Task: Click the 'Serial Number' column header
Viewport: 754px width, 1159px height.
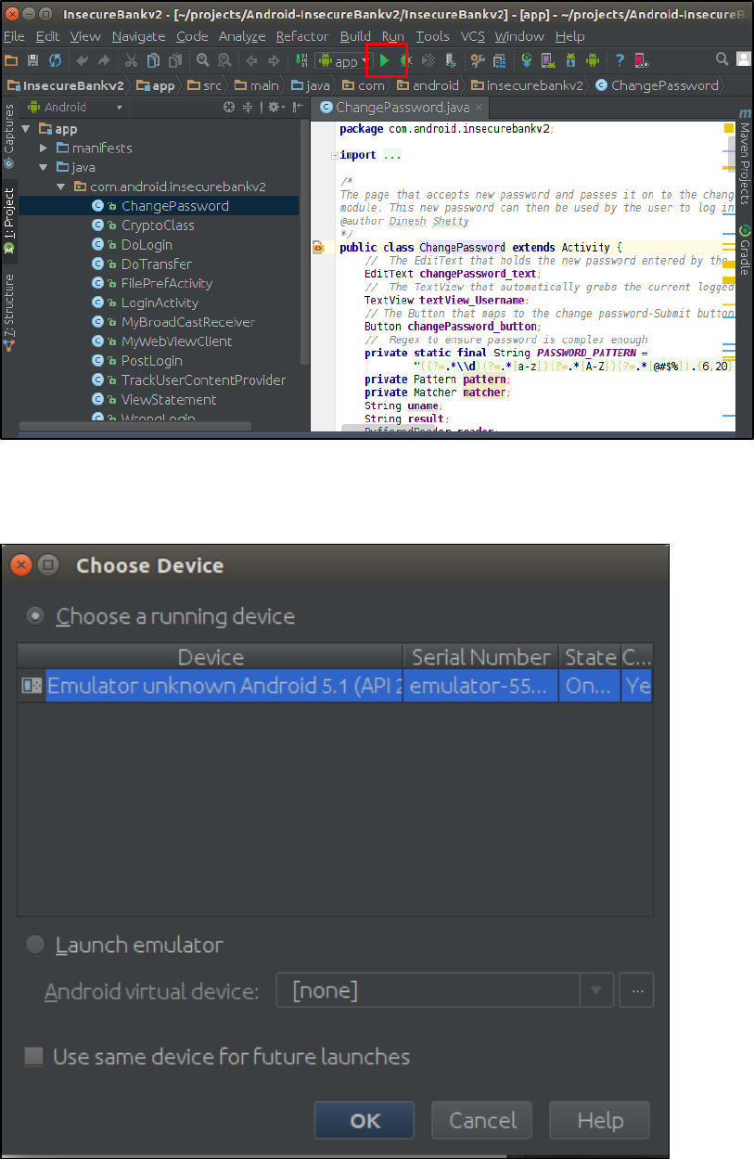Action: [x=480, y=657]
